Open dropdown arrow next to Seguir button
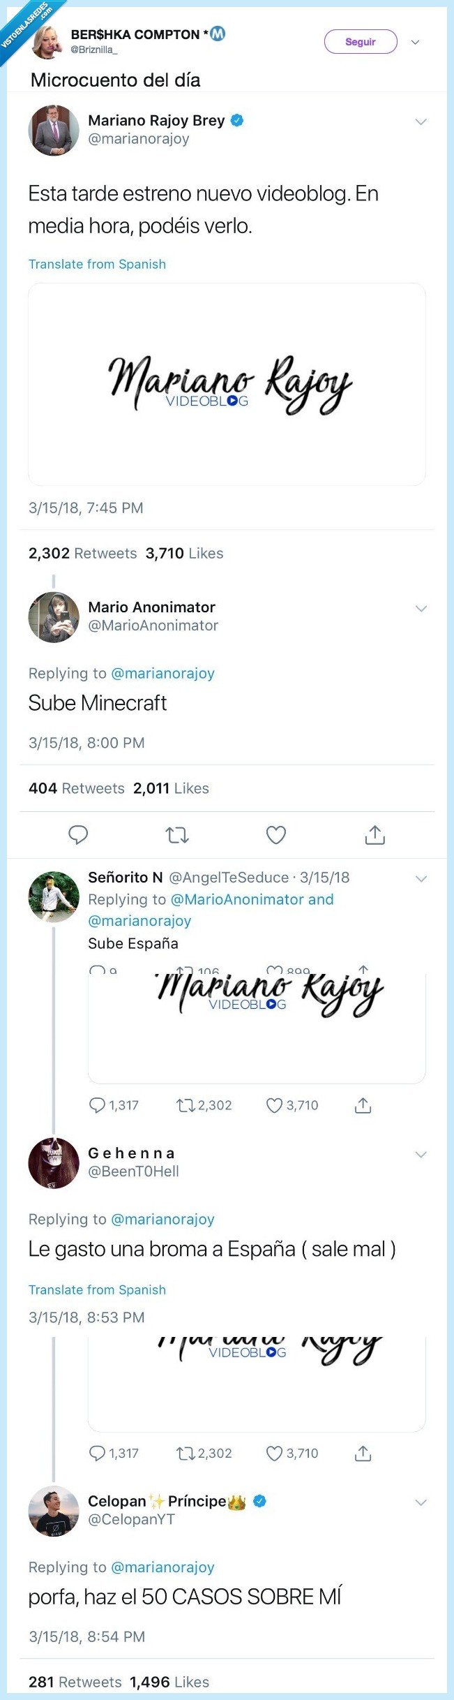This screenshot has height=1700, width=454. [416, 43]
